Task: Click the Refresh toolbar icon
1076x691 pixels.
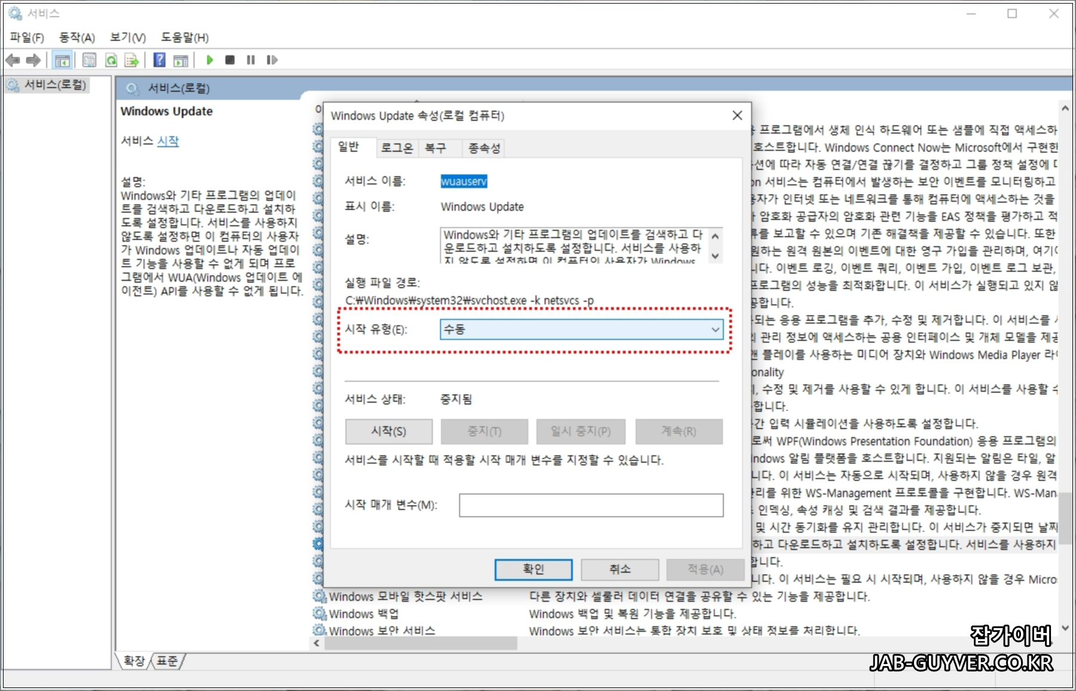Action: pos(111,60)
